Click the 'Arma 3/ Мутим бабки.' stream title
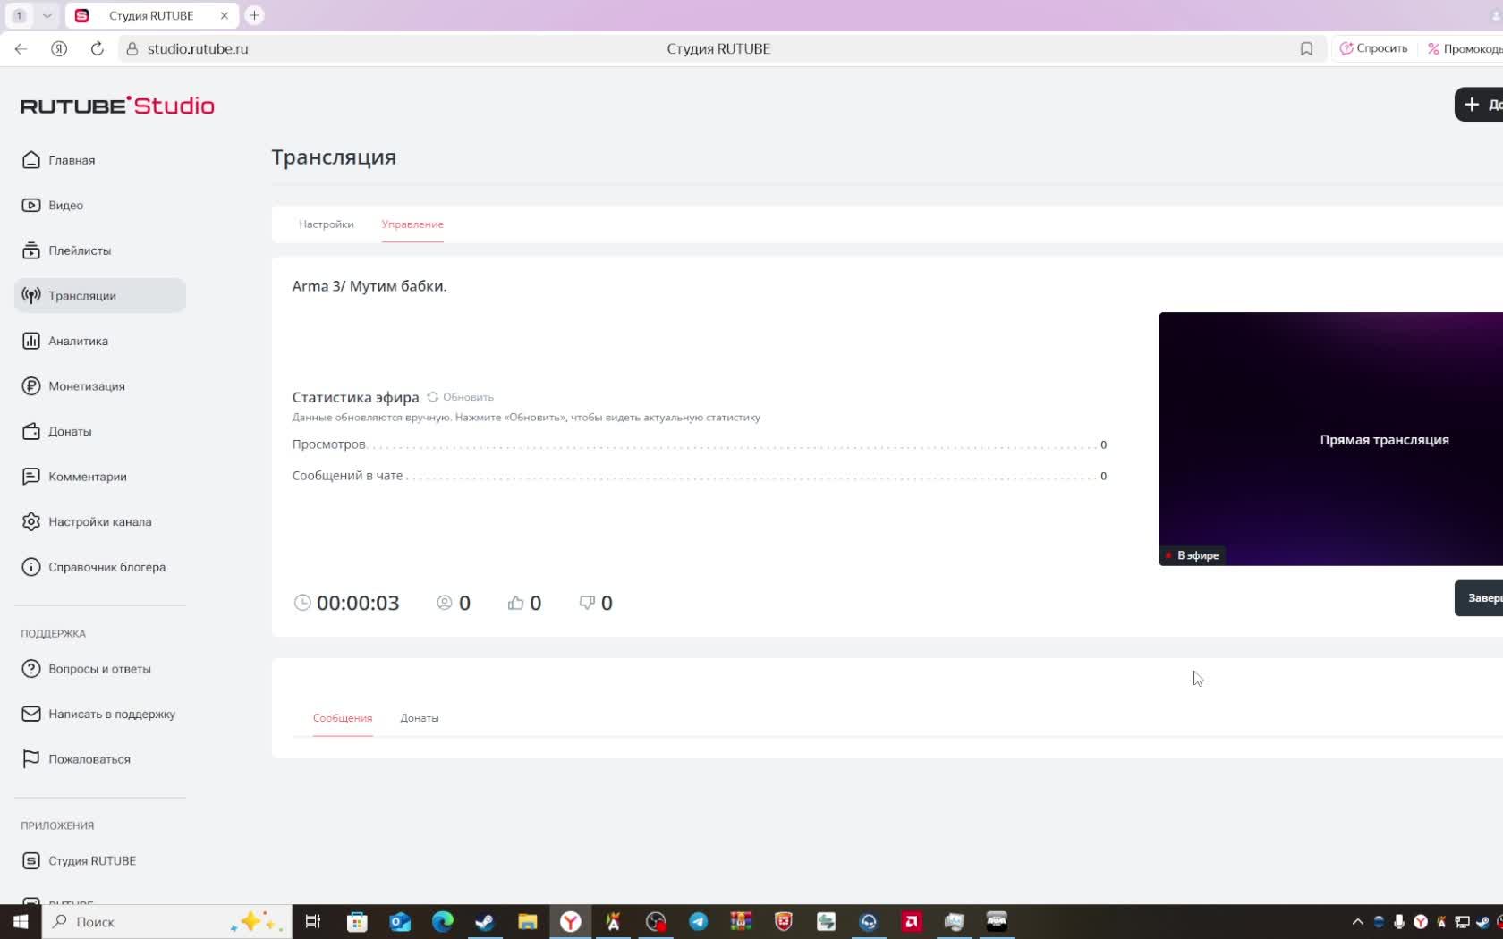The width and height of the screenshot is (1503, 939). 369,286
